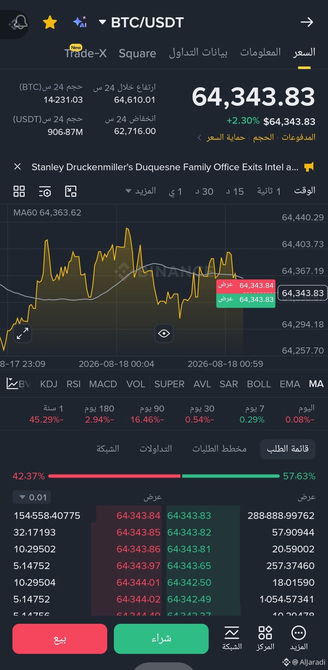Toggle the SUPER indicator
Screen dimensions: 328x670
[169, 384]
